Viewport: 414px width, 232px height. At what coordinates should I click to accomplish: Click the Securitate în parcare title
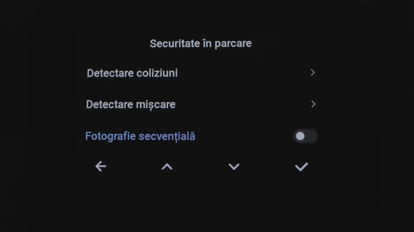coord(200,44)
